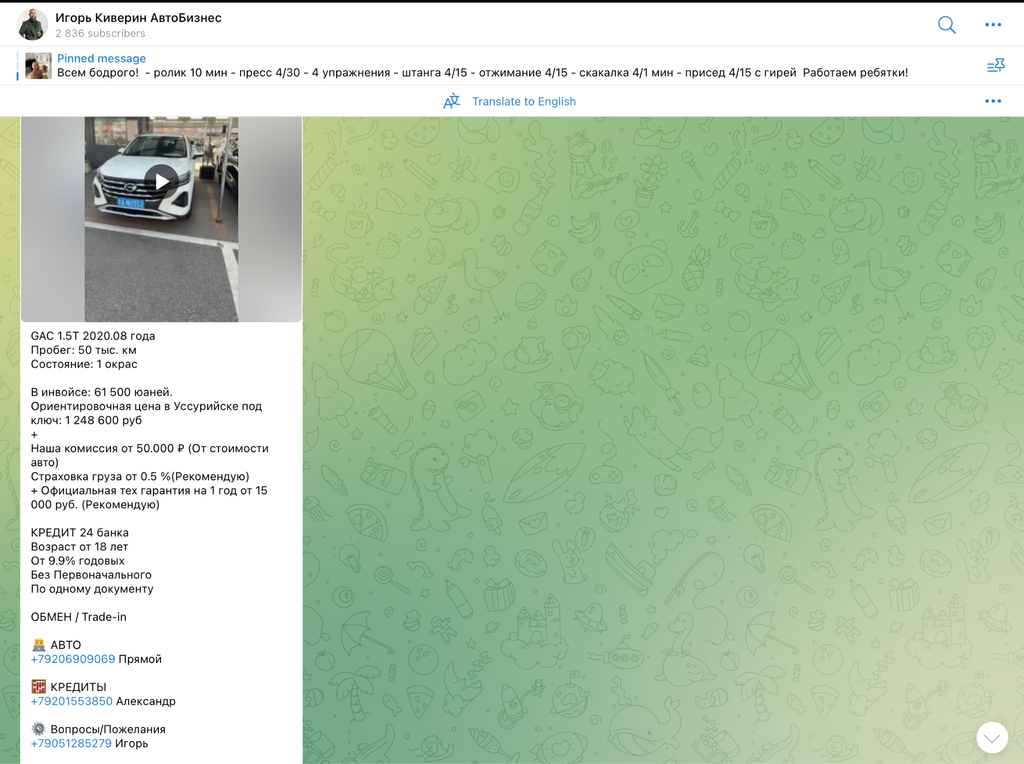This screenshot has width=1024, height=764.
Task: Click the gear emoji by Вопросы/Пожелания
Action: coord(38,728)
